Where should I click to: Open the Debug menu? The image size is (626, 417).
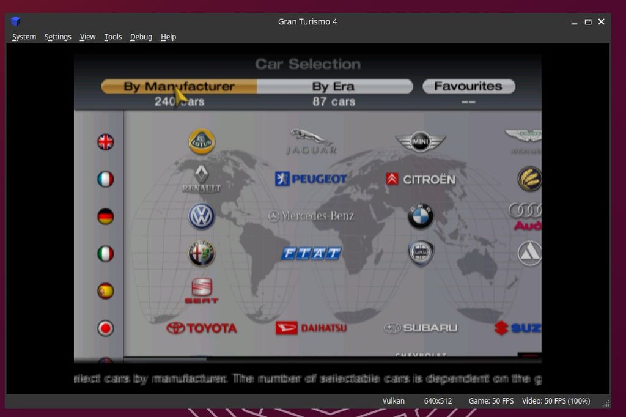(141, 37)
